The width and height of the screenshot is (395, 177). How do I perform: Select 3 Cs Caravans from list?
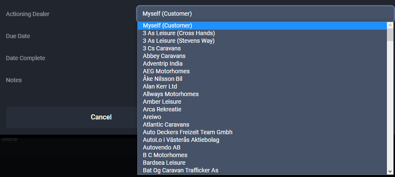click(156, 48)
